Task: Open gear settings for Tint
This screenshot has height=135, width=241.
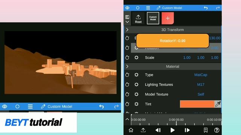Action: (136, 104)
